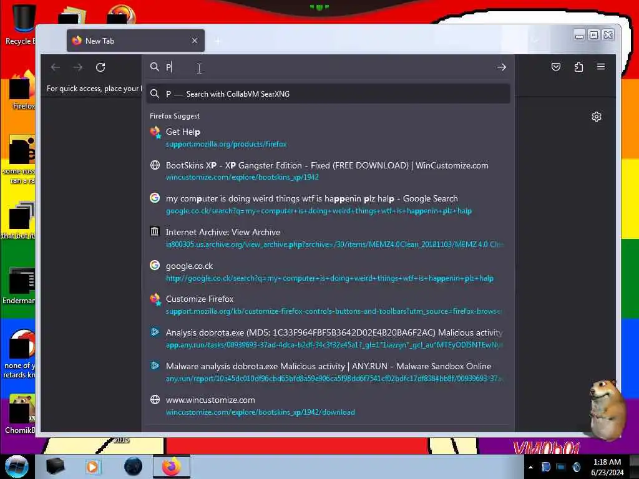This screenshot has width=639, height=479.
Task: Select the New Tab tab
Action: (x=135, y=41)
